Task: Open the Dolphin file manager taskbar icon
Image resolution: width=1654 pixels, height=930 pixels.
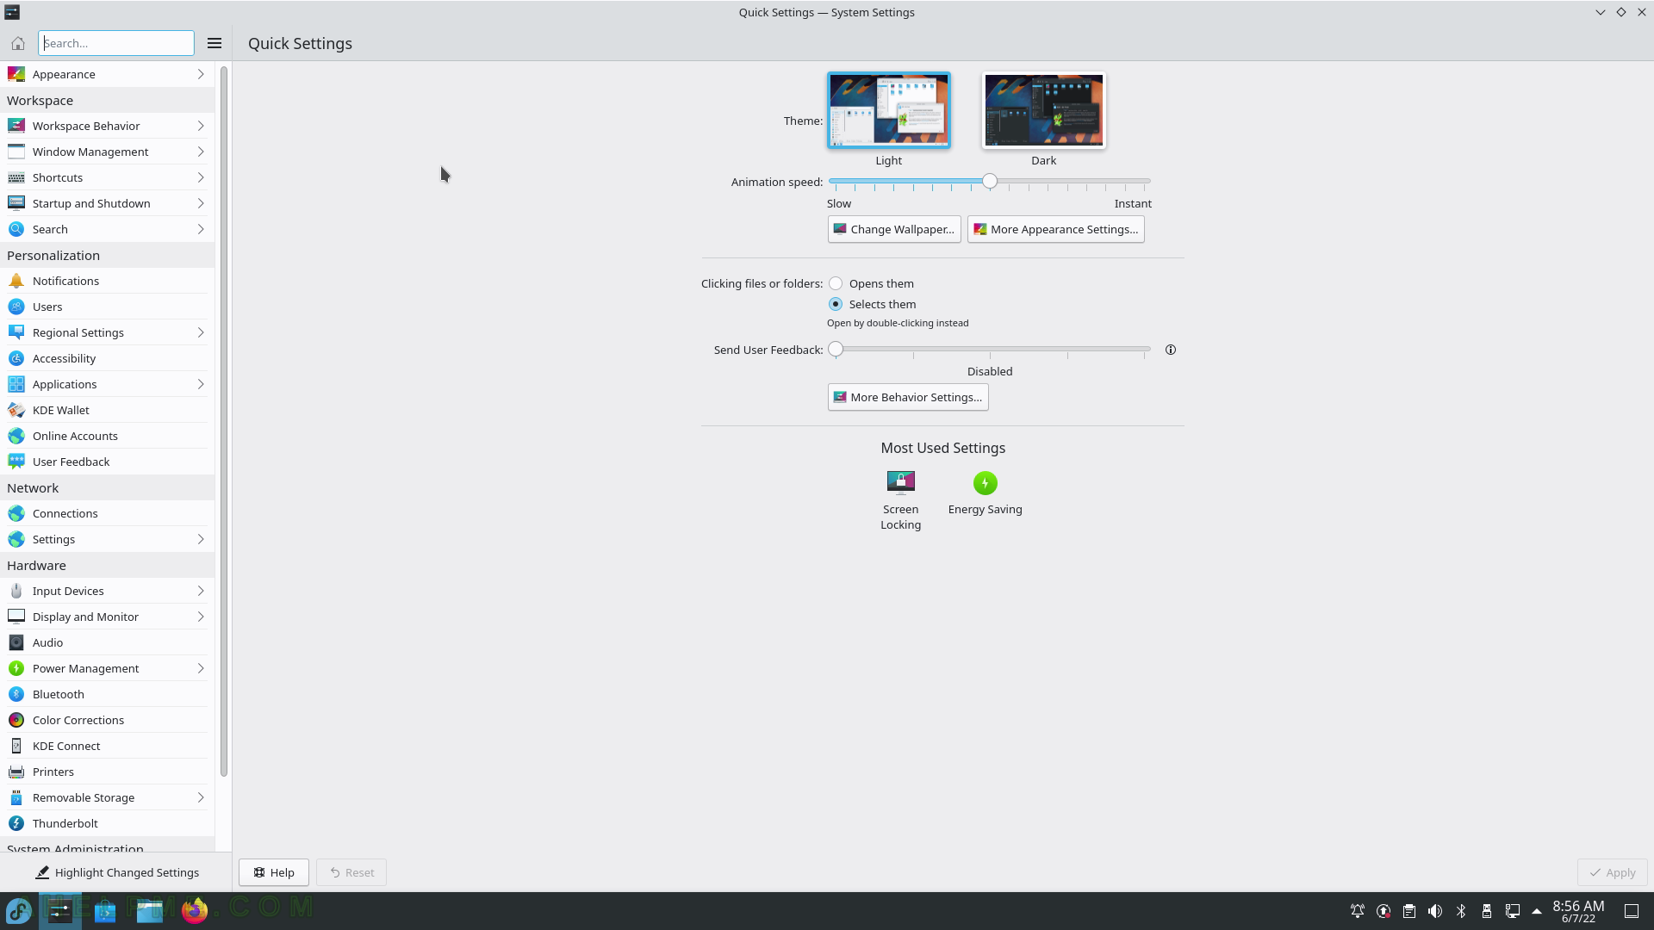Action: pos(150,910)
